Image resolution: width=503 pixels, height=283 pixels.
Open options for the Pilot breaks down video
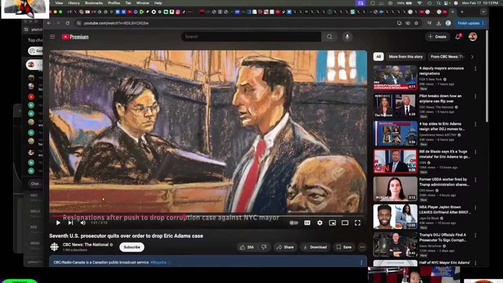point(475,96)
